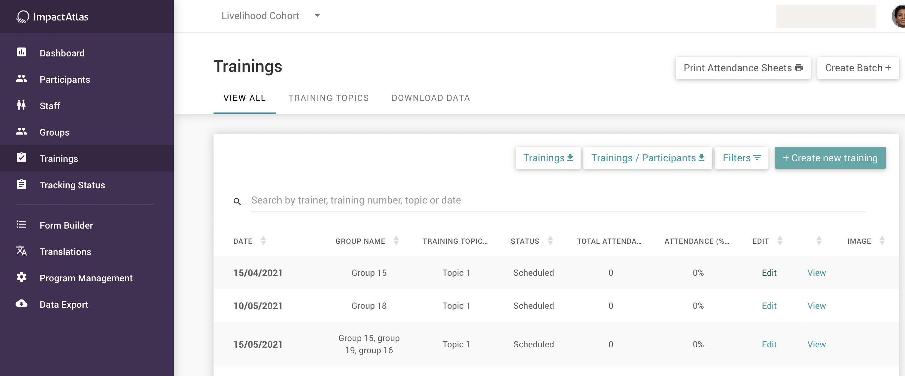Click Create new training button
This screenshot has width=905, height=376.
click(x=830, y=158)
